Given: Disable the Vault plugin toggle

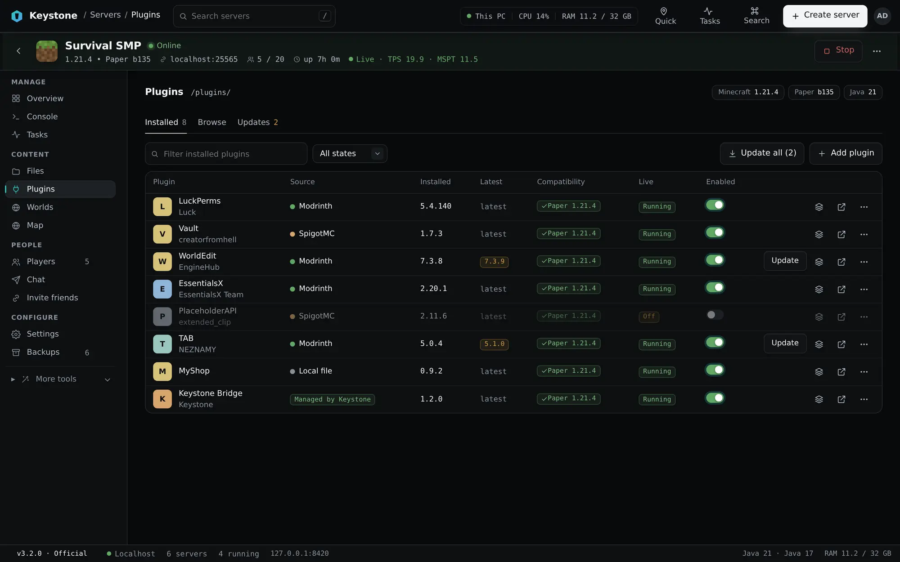Looking at the screenshot, I should coord(715,232).
